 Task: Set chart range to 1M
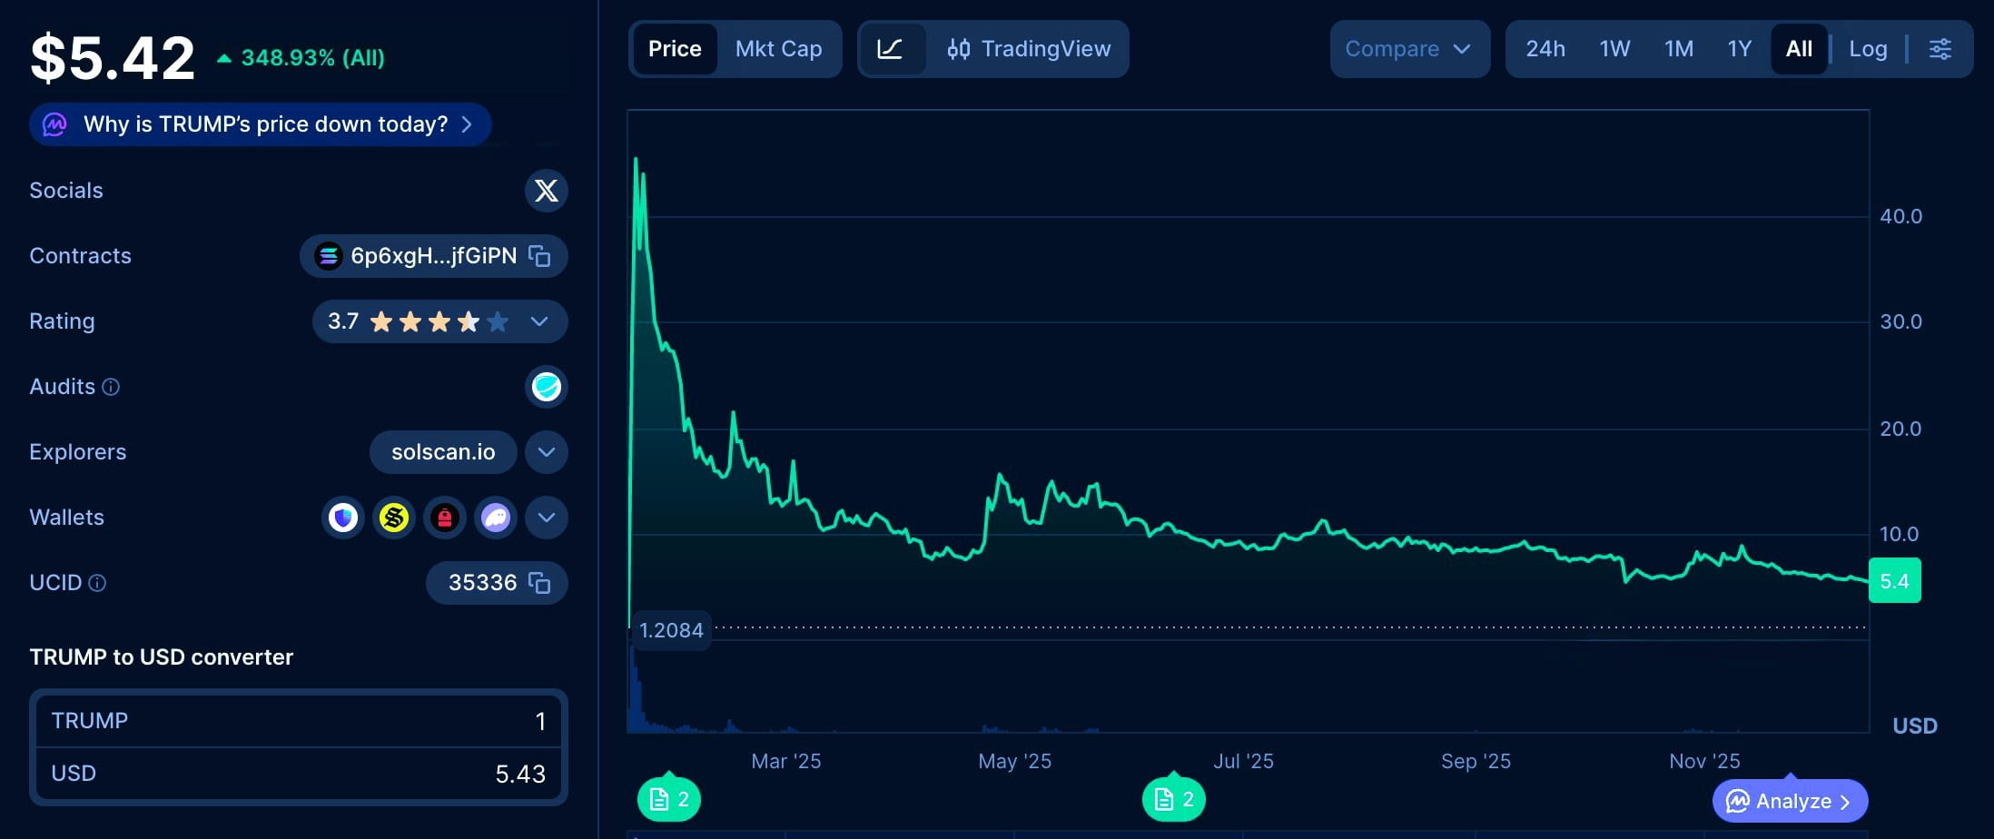tap(1679, 49)
